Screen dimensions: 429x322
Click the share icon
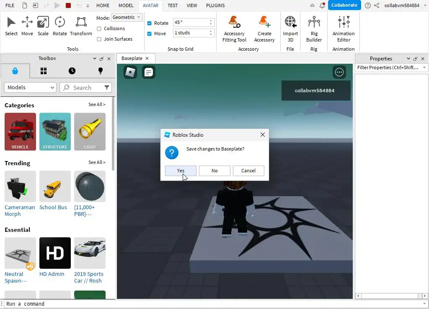point(377,5)
